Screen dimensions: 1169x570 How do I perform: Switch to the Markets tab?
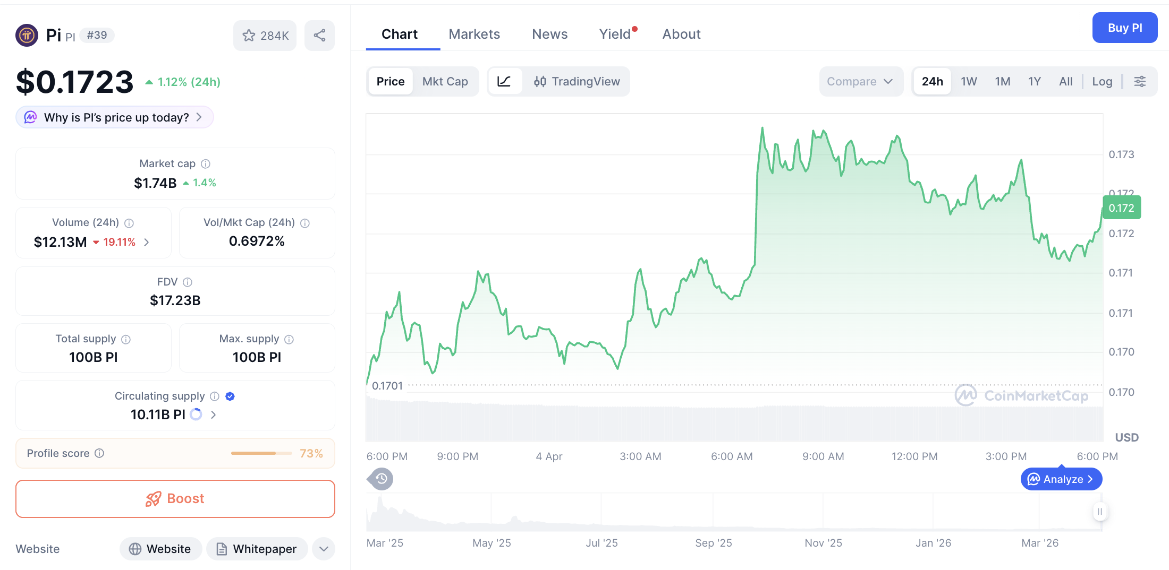(x=475, y=33)
